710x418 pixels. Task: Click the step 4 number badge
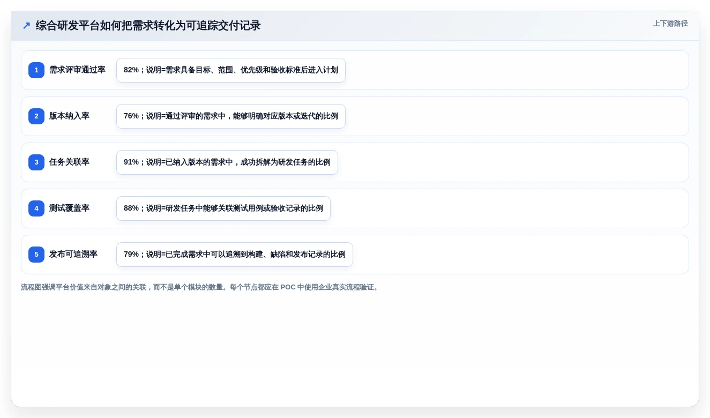click(36, 208)
